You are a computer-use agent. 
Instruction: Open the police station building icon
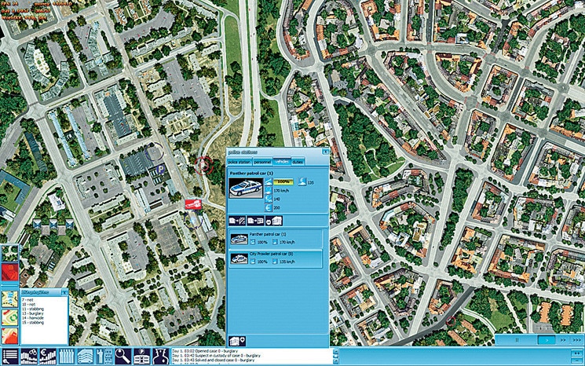pos(144,357)
